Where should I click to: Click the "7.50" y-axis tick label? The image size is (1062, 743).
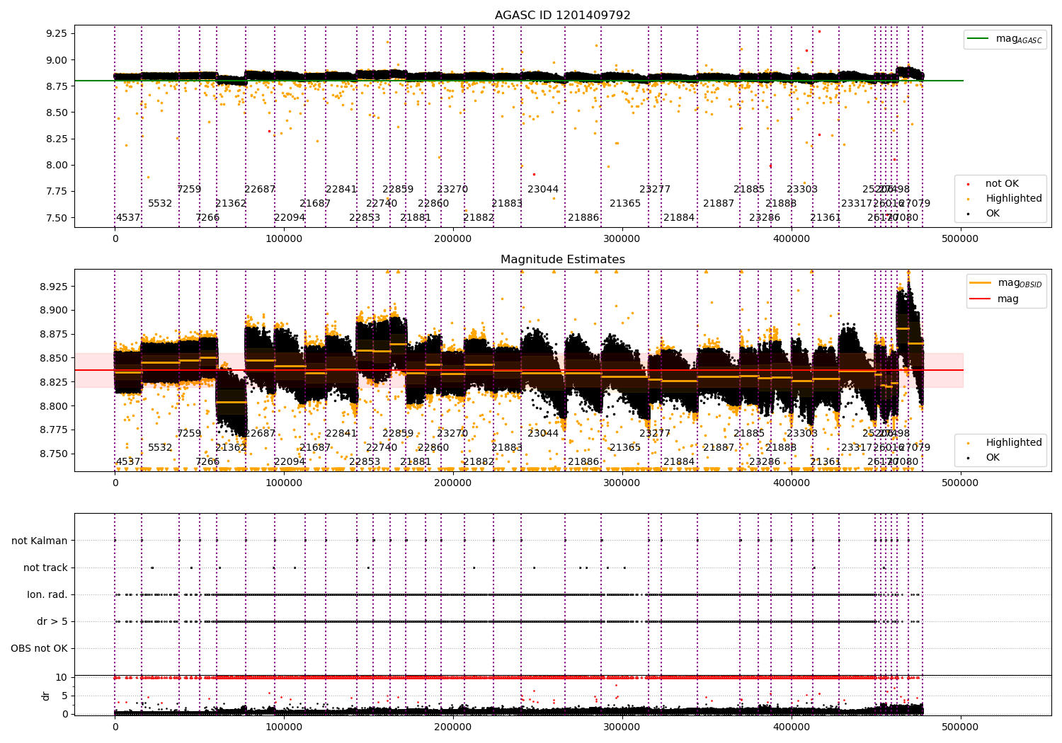click(56, 217)
